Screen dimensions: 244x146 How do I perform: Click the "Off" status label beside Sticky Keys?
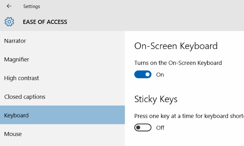pos(160,128)
